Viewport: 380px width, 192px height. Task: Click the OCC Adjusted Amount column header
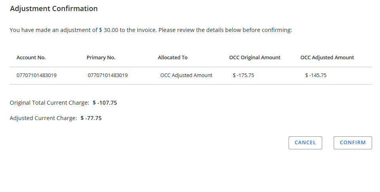point(327,58)
